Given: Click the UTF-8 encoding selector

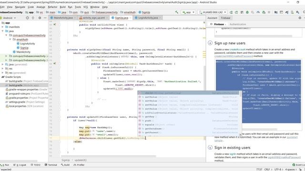Looking at the screenshot, I should click(x=279, y=170).
